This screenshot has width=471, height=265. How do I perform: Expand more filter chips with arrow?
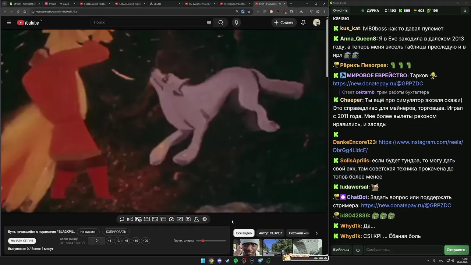[316, 233]
